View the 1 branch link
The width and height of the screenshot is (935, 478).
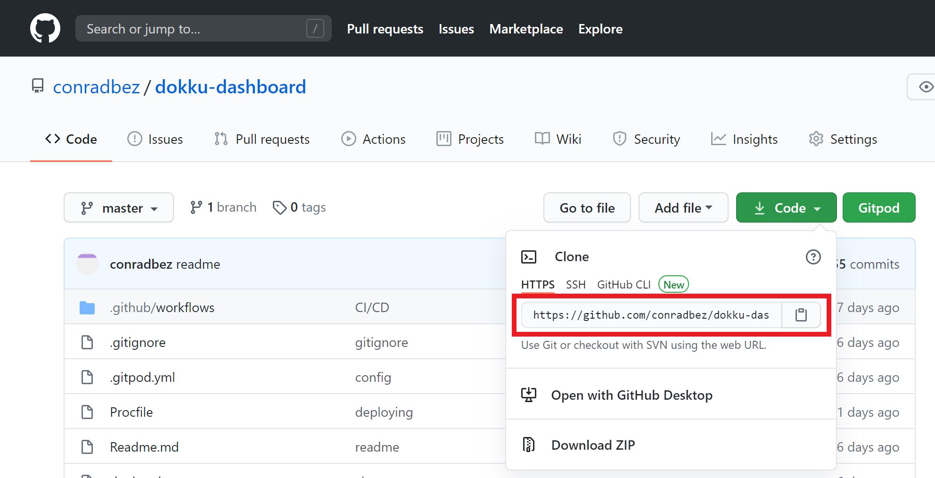point(223,207)
